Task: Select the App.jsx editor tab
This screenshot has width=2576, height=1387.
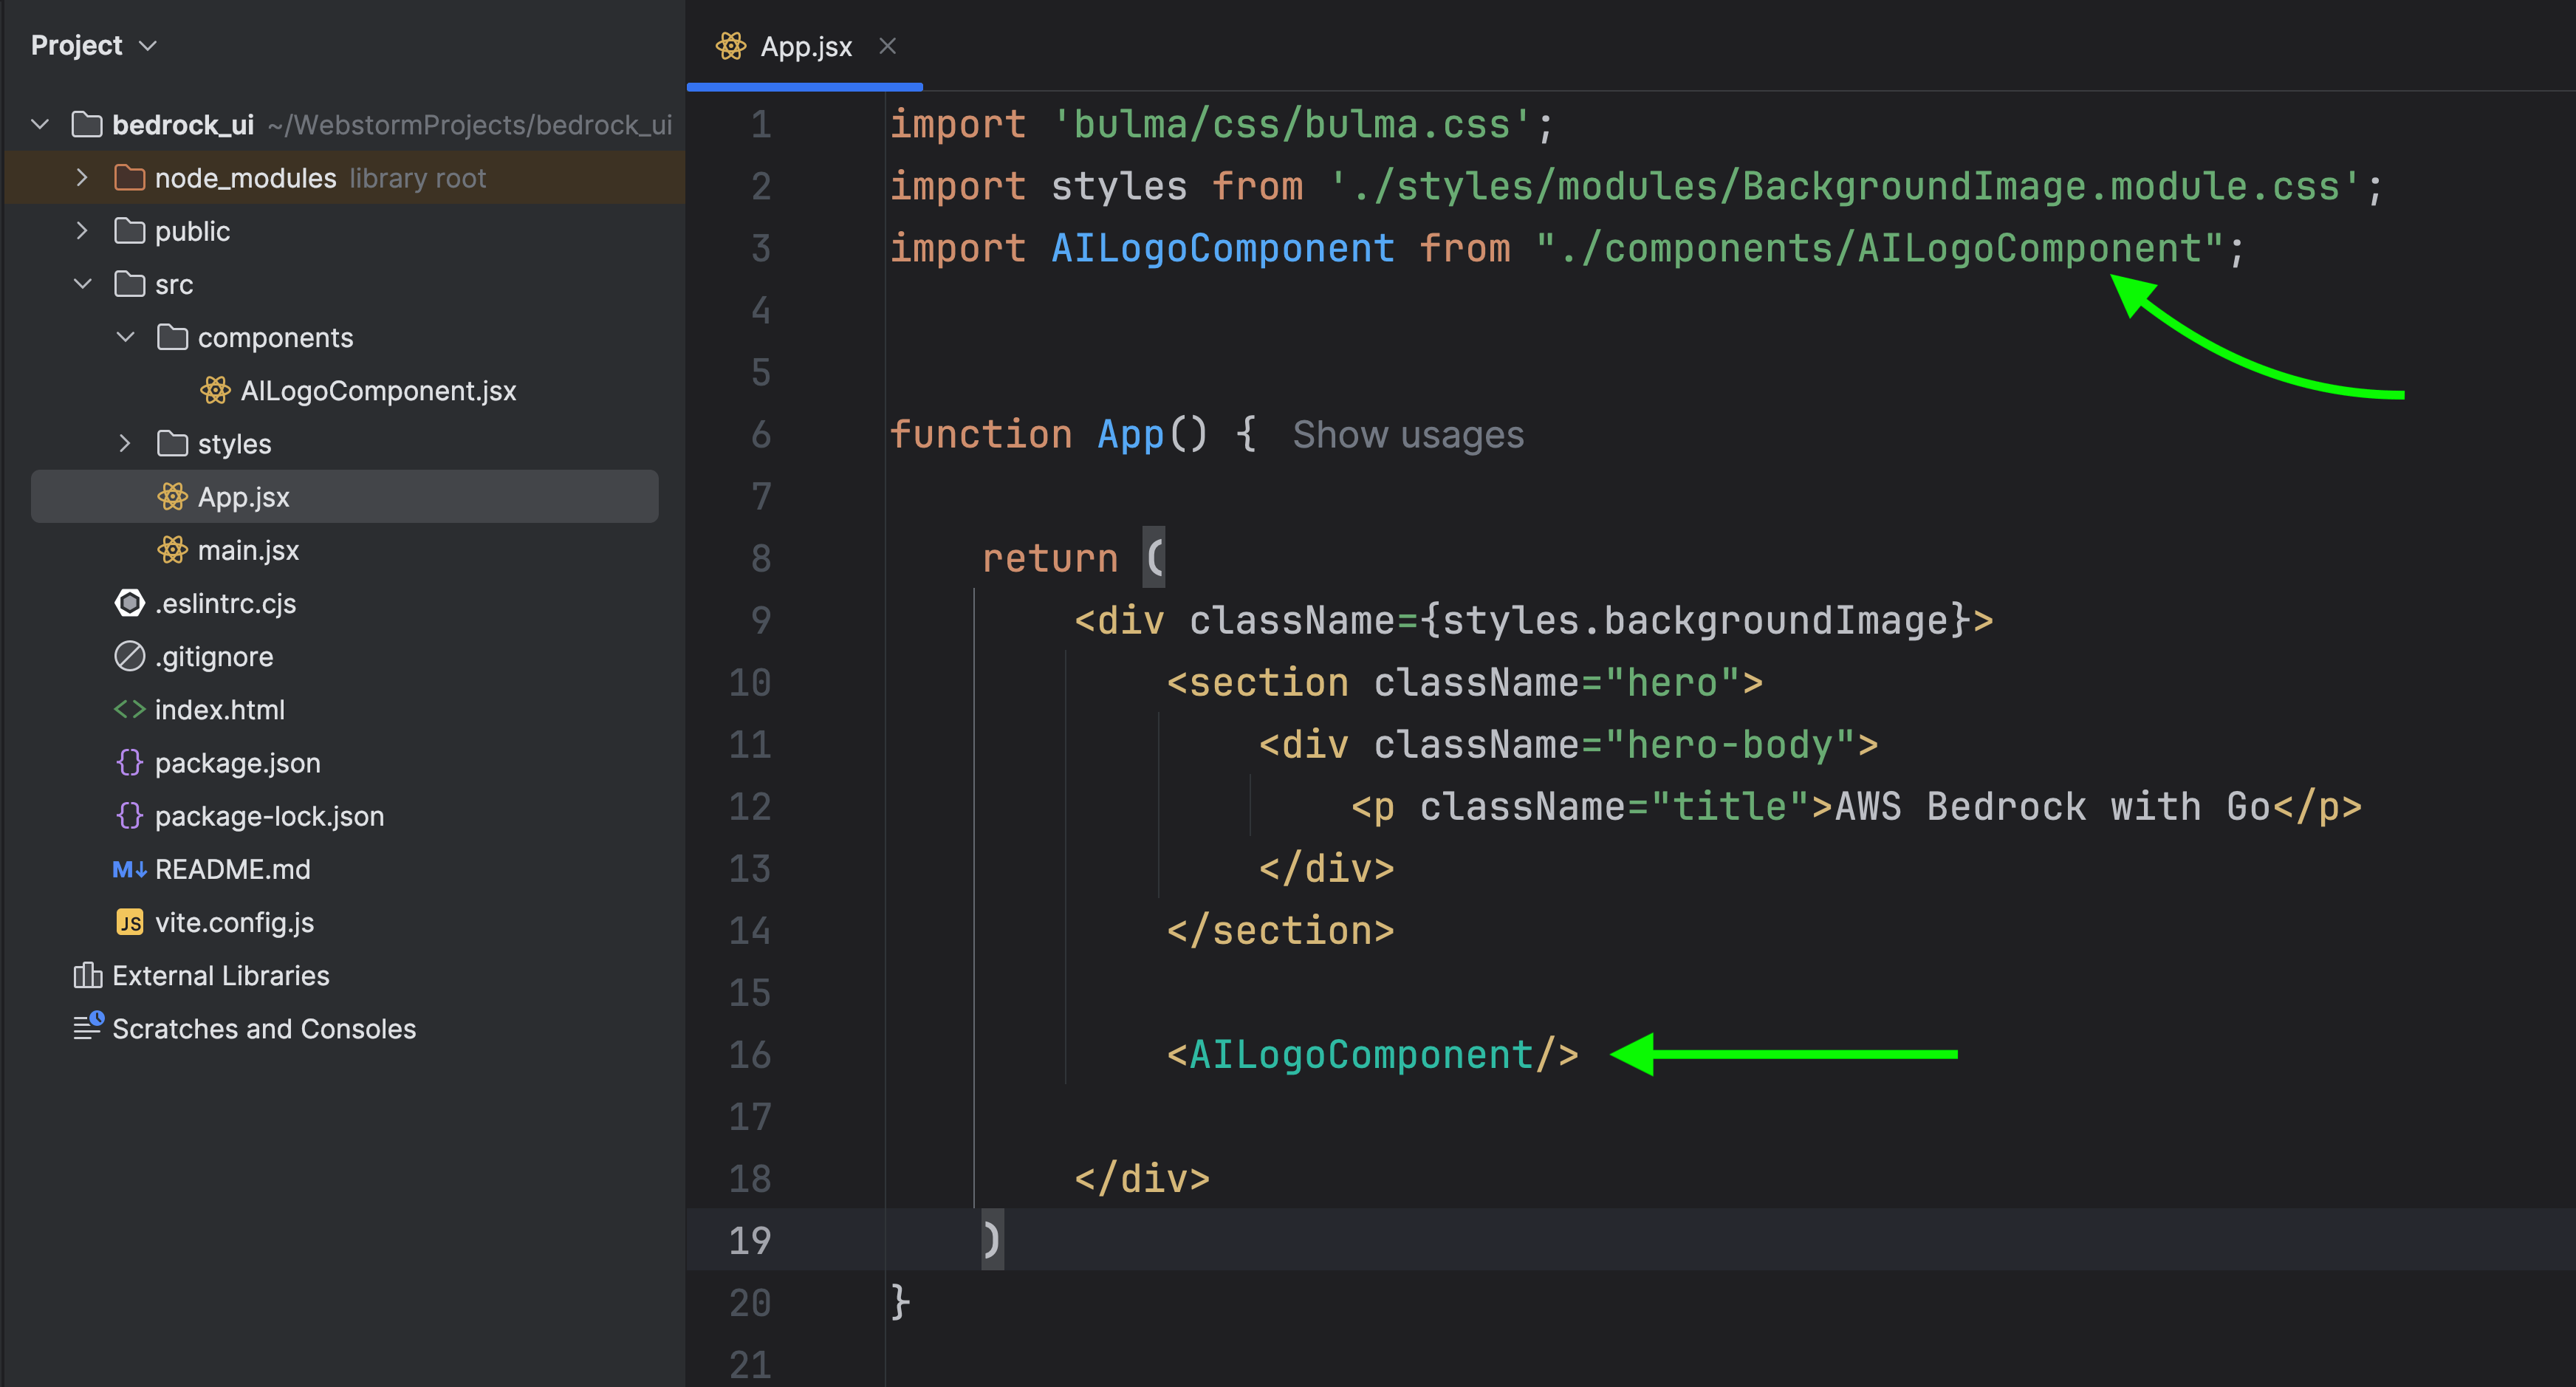Action: (x=805, y=46)
